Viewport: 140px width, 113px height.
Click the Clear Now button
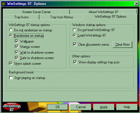[x=123, y=45]
